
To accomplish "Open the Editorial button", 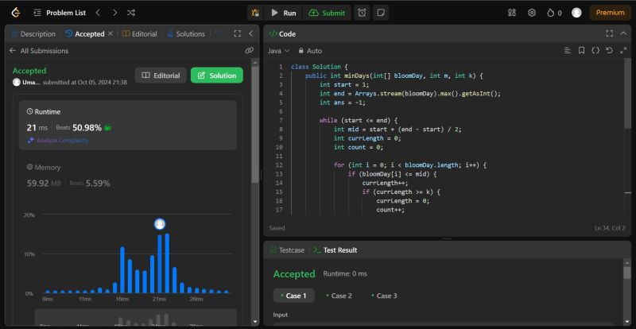I will [x=161, y=75].
